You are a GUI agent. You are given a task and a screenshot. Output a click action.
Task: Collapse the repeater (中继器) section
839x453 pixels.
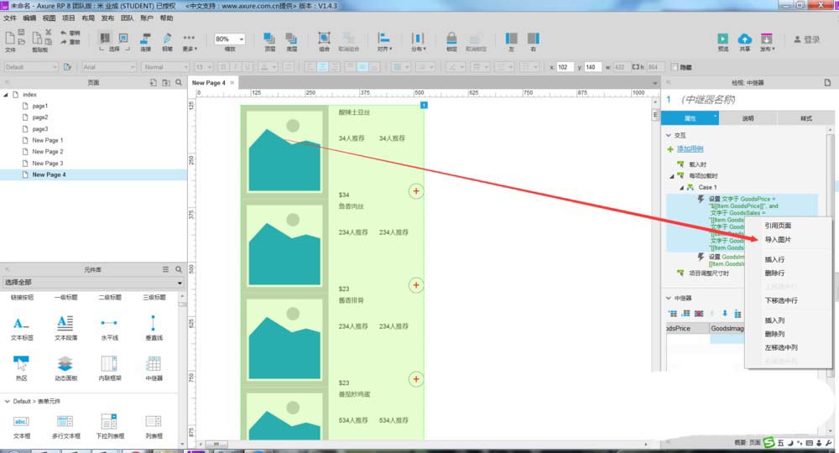coord(669,298)
